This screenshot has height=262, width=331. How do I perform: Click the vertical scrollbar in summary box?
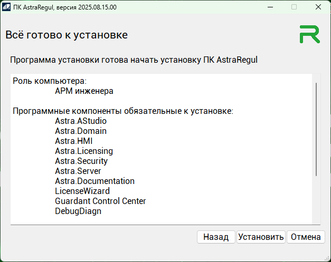pyautogui.click(x=316, y=129)
